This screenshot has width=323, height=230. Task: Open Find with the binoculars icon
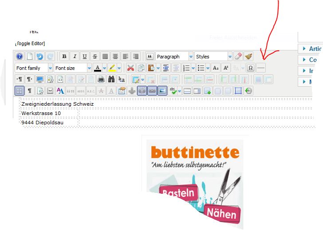coord(111,79)
